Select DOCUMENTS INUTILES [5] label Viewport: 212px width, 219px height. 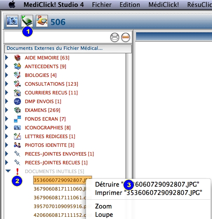(x=55, y=171)
